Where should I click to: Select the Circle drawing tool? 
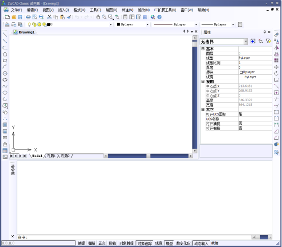coord(5,73)
